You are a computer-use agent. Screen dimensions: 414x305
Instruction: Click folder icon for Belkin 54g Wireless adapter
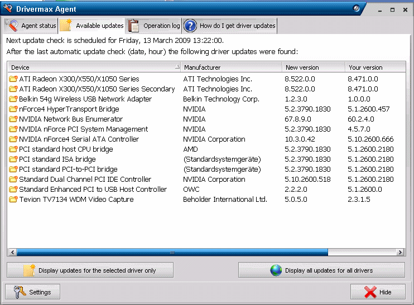click(x=13, y=99)
